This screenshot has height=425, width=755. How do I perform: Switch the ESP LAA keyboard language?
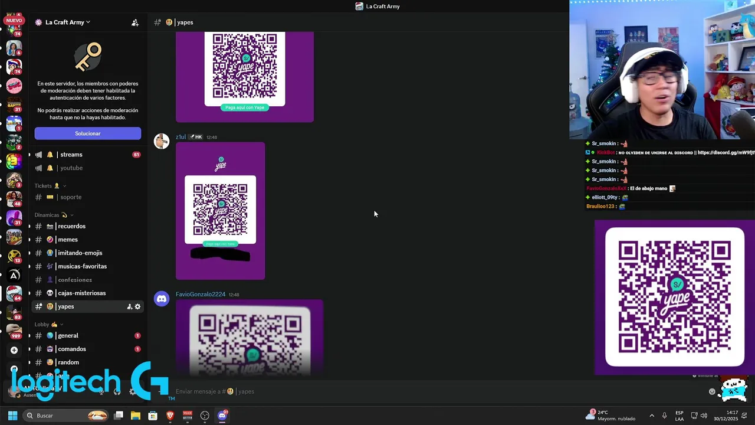[x=679, y=416]
